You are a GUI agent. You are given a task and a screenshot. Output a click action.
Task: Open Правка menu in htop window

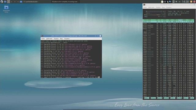coord(158,7)
